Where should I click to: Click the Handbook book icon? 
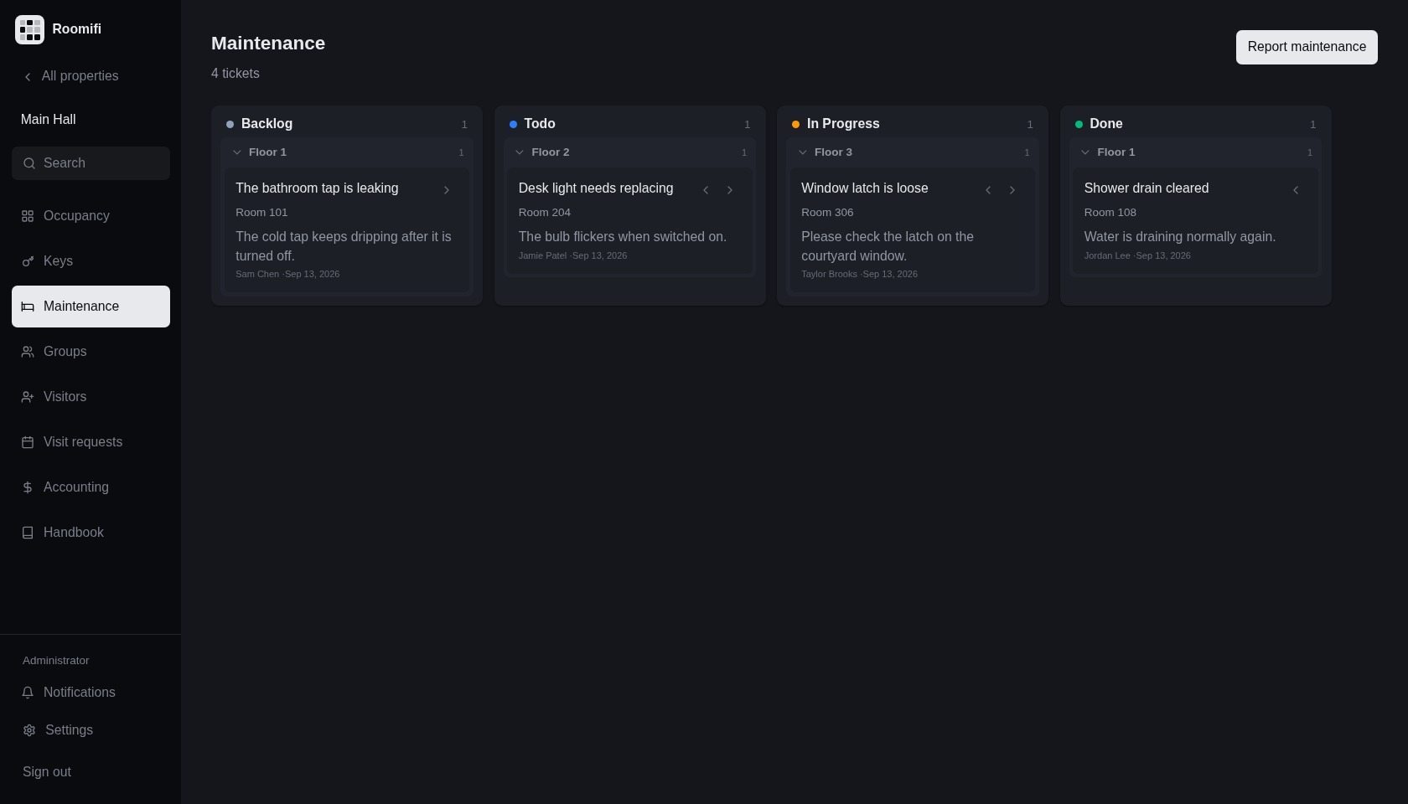(x=28, y=533)
